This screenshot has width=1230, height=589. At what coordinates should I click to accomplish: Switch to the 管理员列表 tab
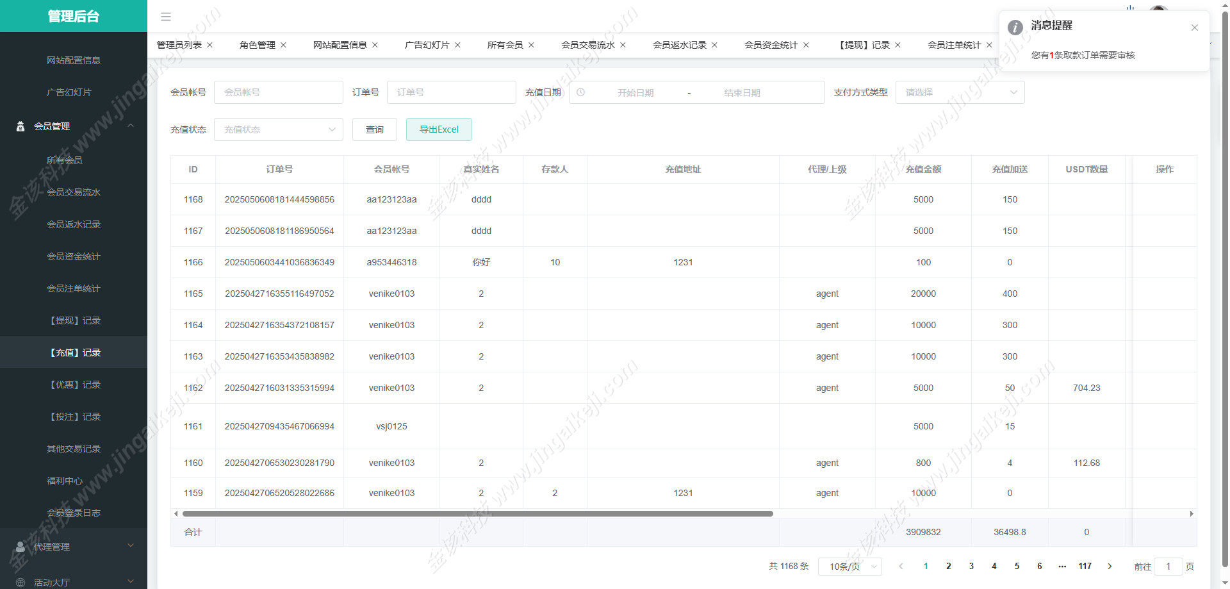tap(179, 45)
